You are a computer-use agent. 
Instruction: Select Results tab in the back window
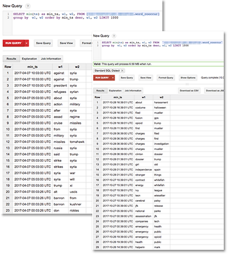tap(11, 59)
